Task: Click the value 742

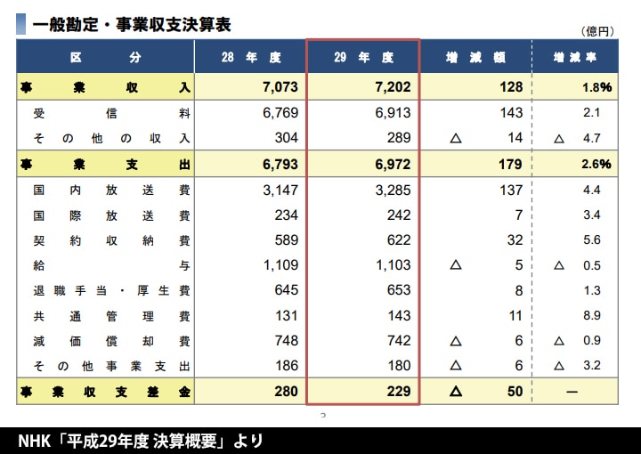Action: pos(399,340)
